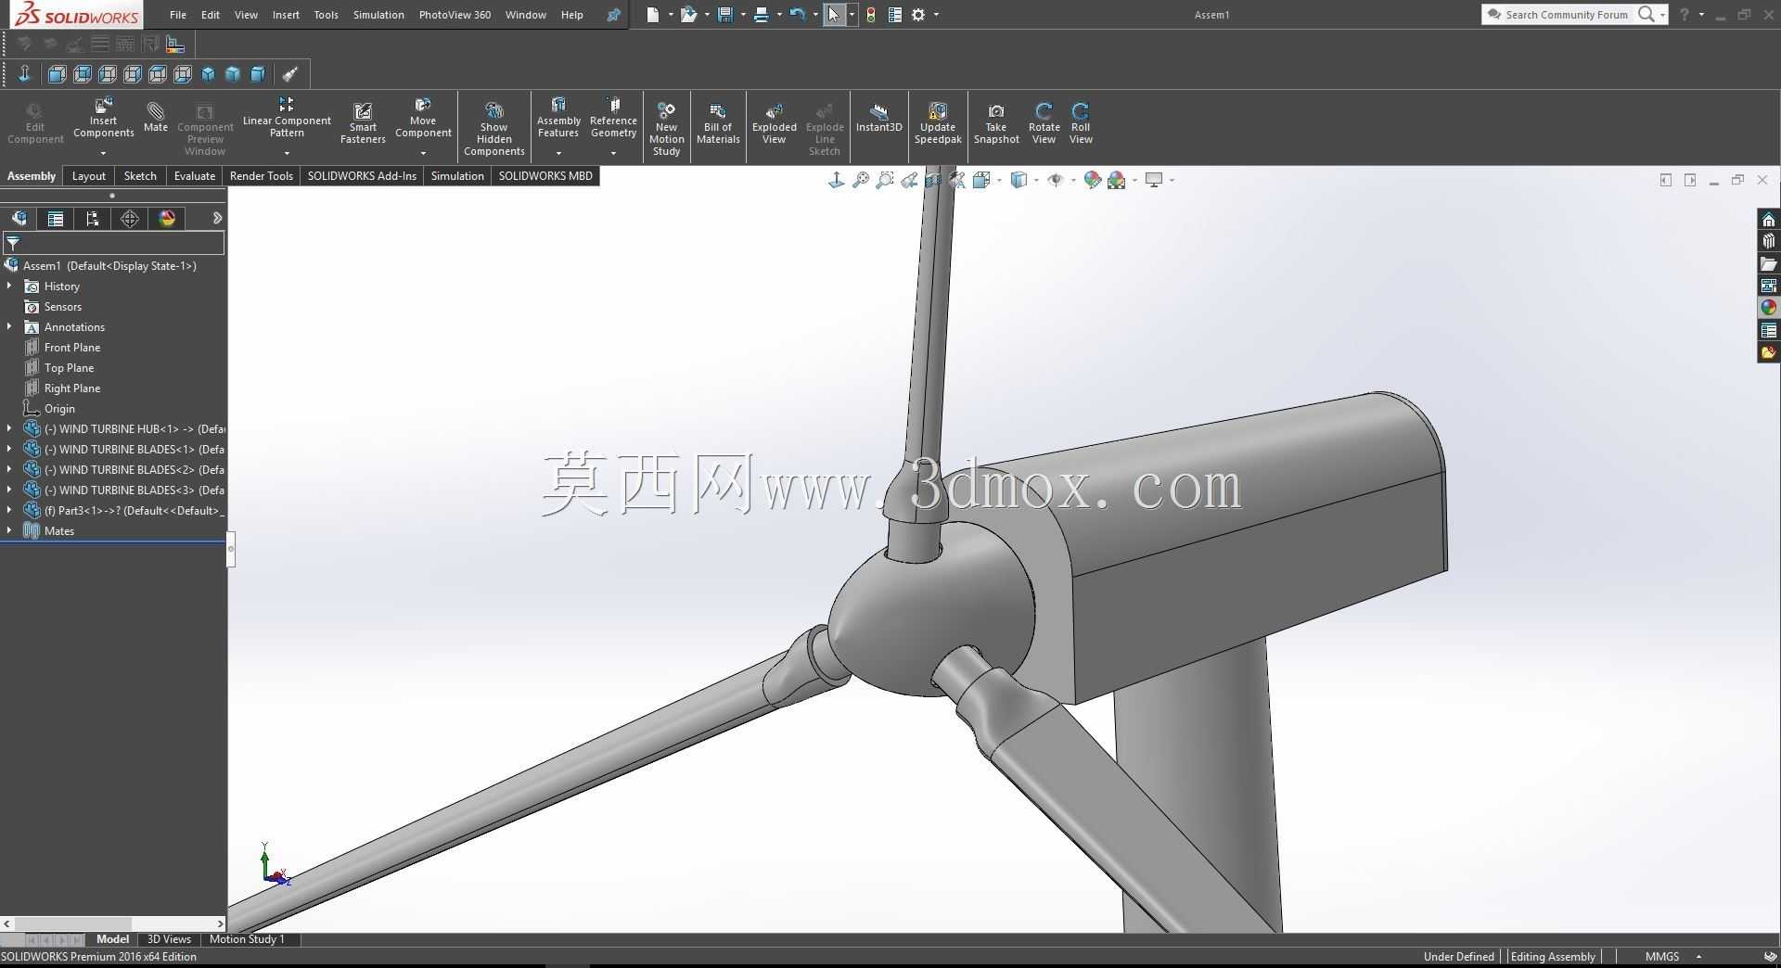This screenshot has width=1781, height=968.
Task: Click Update Speedpak
Action: pyautogui.click(x=938, y=123)
